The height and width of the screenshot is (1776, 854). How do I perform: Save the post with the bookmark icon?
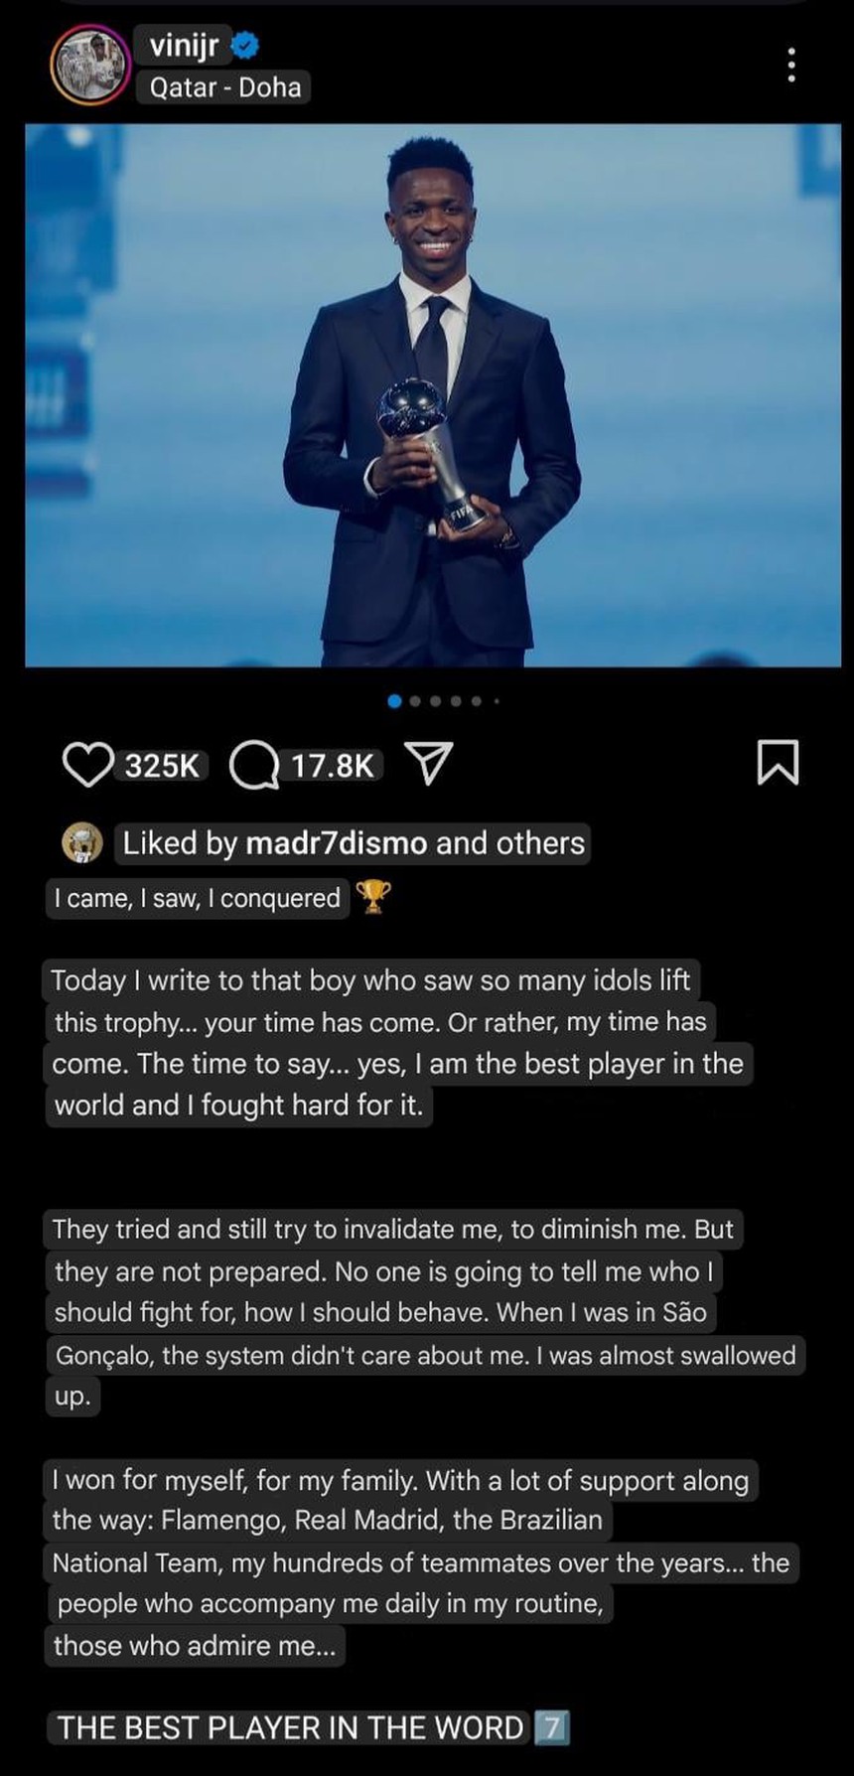tap(778, 762)
